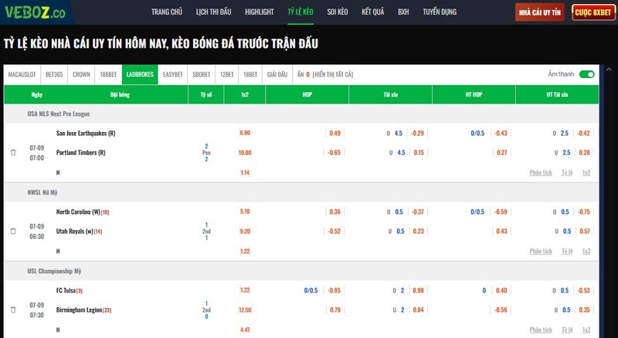618x338 pixels.
Task: Go to Lịch thi đấu page
Action: 212,12
